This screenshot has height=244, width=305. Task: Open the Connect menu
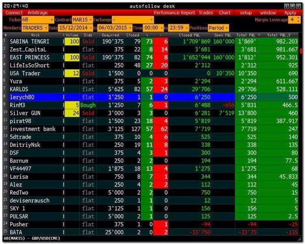[x=14, y=13]
